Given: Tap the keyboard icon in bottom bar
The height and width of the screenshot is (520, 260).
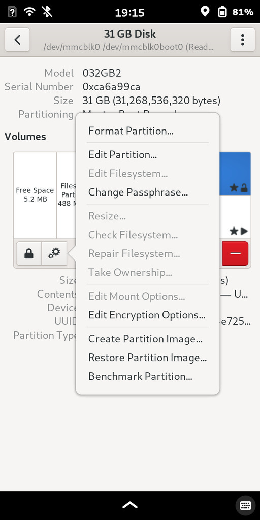Looking at the screenshot, I should click(x=245, y=505).
